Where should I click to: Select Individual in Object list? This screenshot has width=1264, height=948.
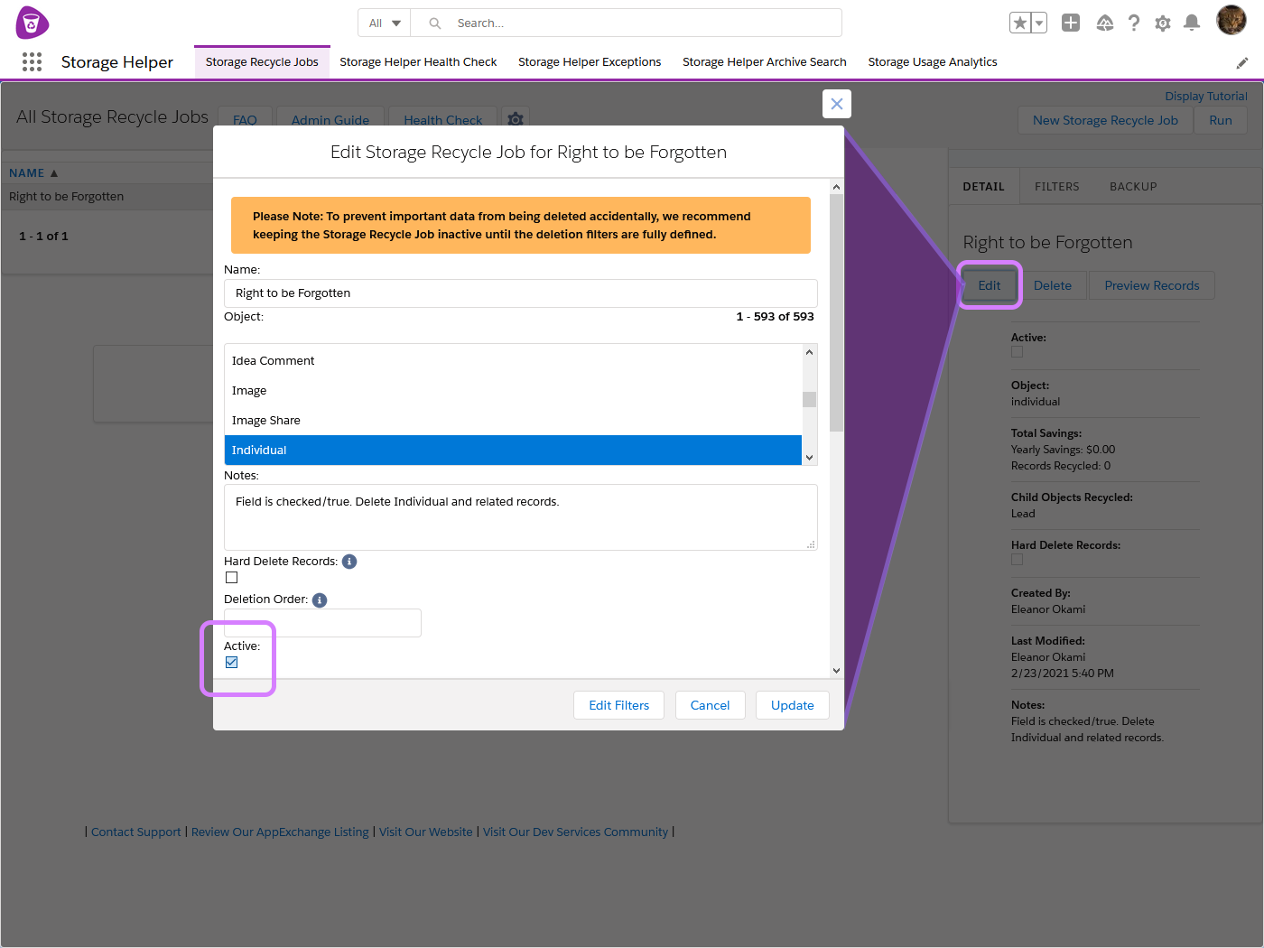[x=513, y=451]
